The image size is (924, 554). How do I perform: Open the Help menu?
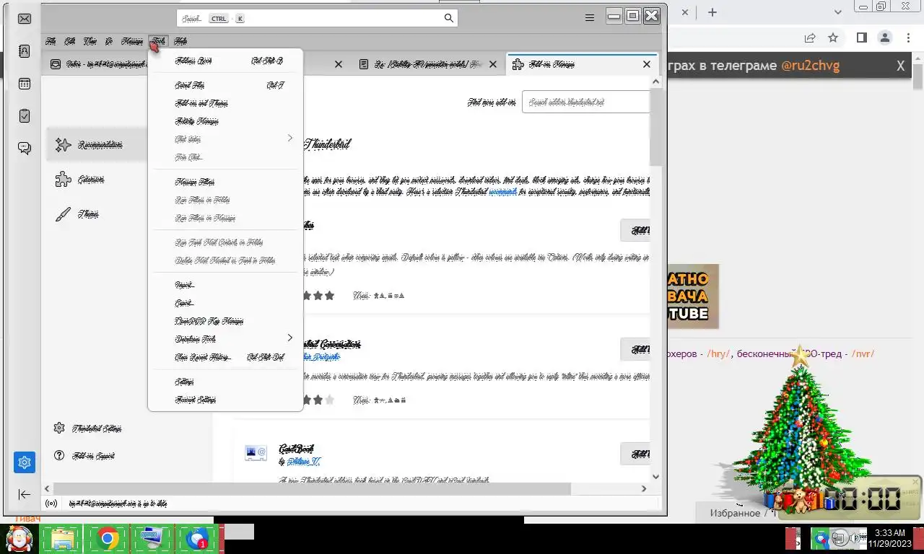(x=180, y=41)
